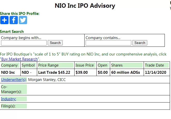The image size is (171, 119).
Task: Click Search button for 'Company contains'
Action: coord(140,43)
